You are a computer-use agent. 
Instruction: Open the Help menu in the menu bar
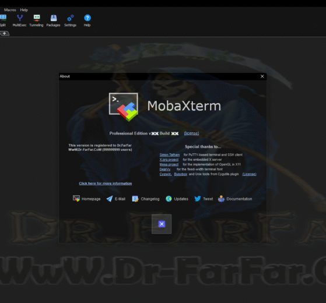pos(24,10)
